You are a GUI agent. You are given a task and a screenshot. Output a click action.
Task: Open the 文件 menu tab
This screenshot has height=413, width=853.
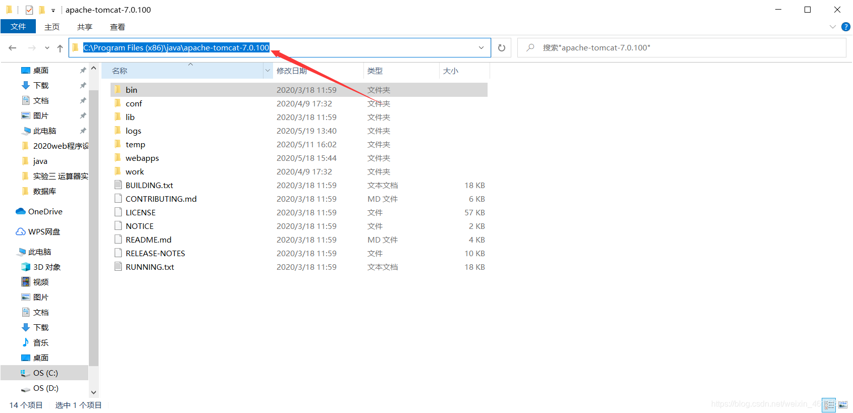pyautogui.click(x=18, y=26)
